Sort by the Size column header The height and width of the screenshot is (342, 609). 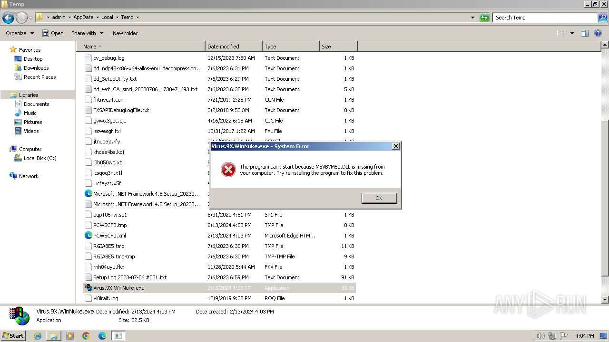click(x=338, y=47)
